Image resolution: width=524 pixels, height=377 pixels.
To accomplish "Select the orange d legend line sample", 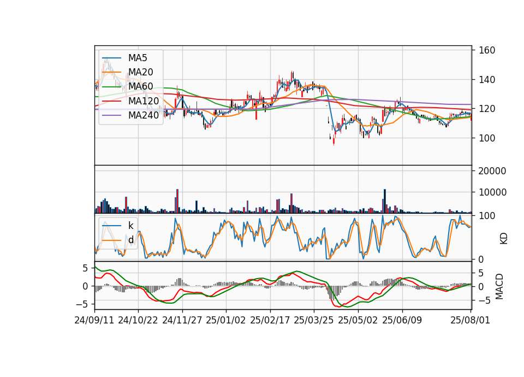I will click(111, 240).
